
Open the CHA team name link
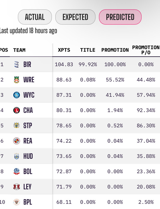(28, 110)
